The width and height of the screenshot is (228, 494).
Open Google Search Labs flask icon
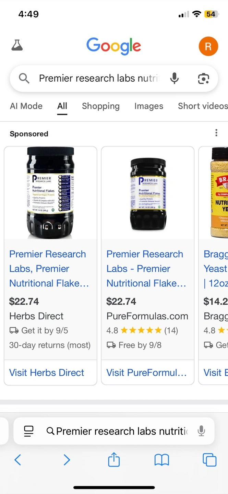tap(17, 45)
